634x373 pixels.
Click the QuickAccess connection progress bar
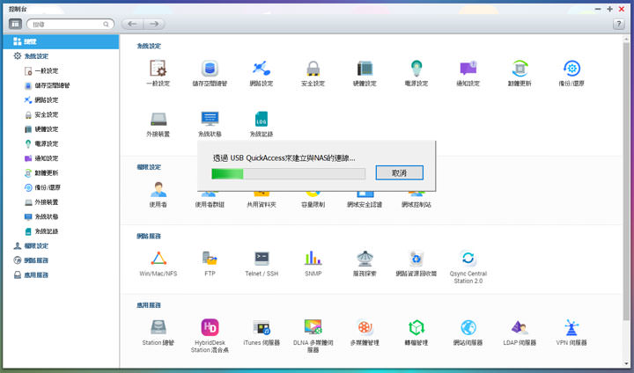[x=288, y=173]
